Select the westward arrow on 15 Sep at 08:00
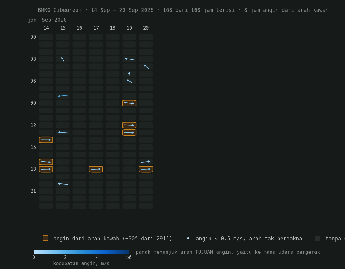This screenshot has height=269, width=345. click(x=63, y=96)
